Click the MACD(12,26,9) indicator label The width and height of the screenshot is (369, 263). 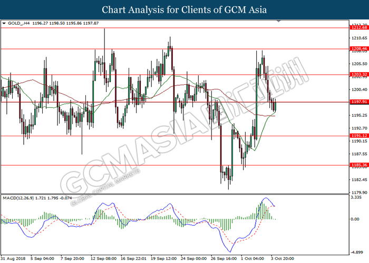18,198
